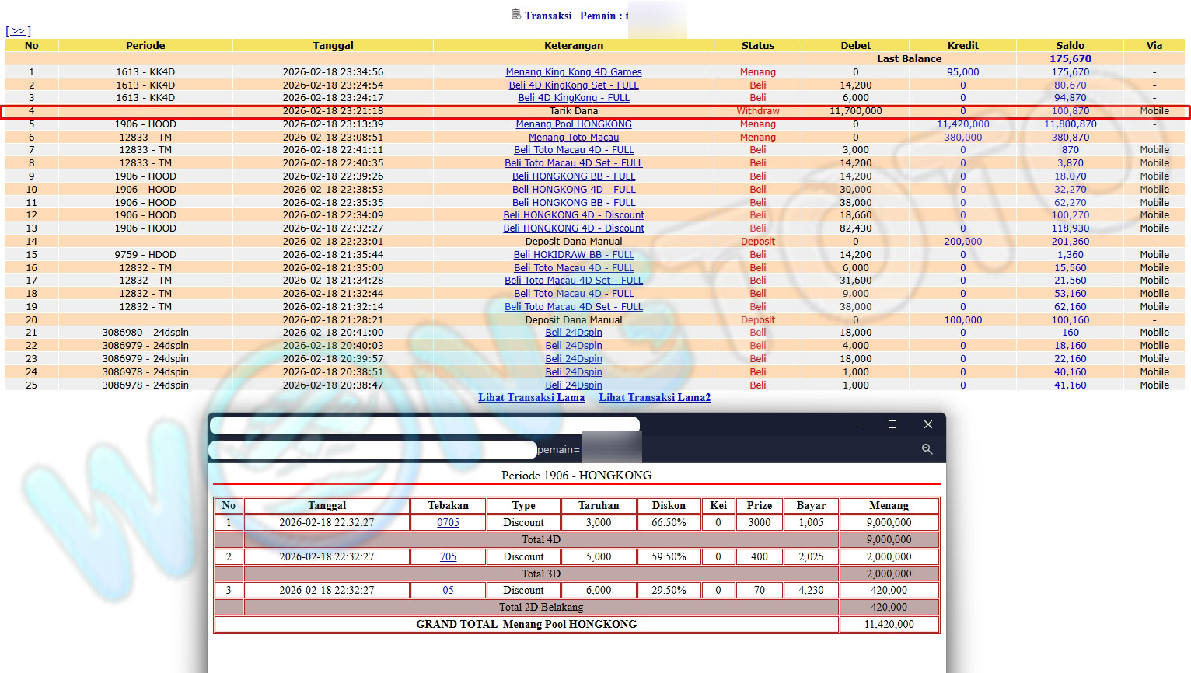Image resolution: width=1191 pixels, height=673 pixels.
Task: Click tebakan number 05 in popup
Action: click(x=448, y=591)
